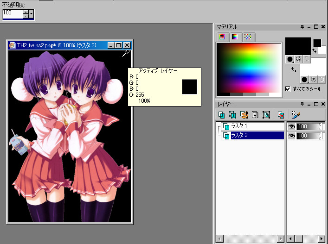Select the ラスタ 1 layer
Image resolution: width=328 pixels, height=244 pixels.
pyautogui.click(x=252, y=126)
